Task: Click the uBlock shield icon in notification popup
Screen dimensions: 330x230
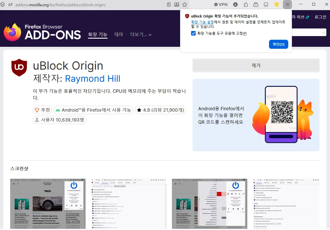Action: (x=187, y=16)
